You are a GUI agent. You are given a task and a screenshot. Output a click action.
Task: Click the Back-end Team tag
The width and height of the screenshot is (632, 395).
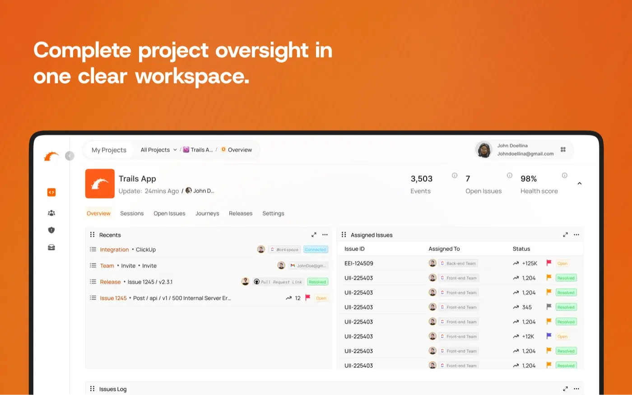coord(458,263)
